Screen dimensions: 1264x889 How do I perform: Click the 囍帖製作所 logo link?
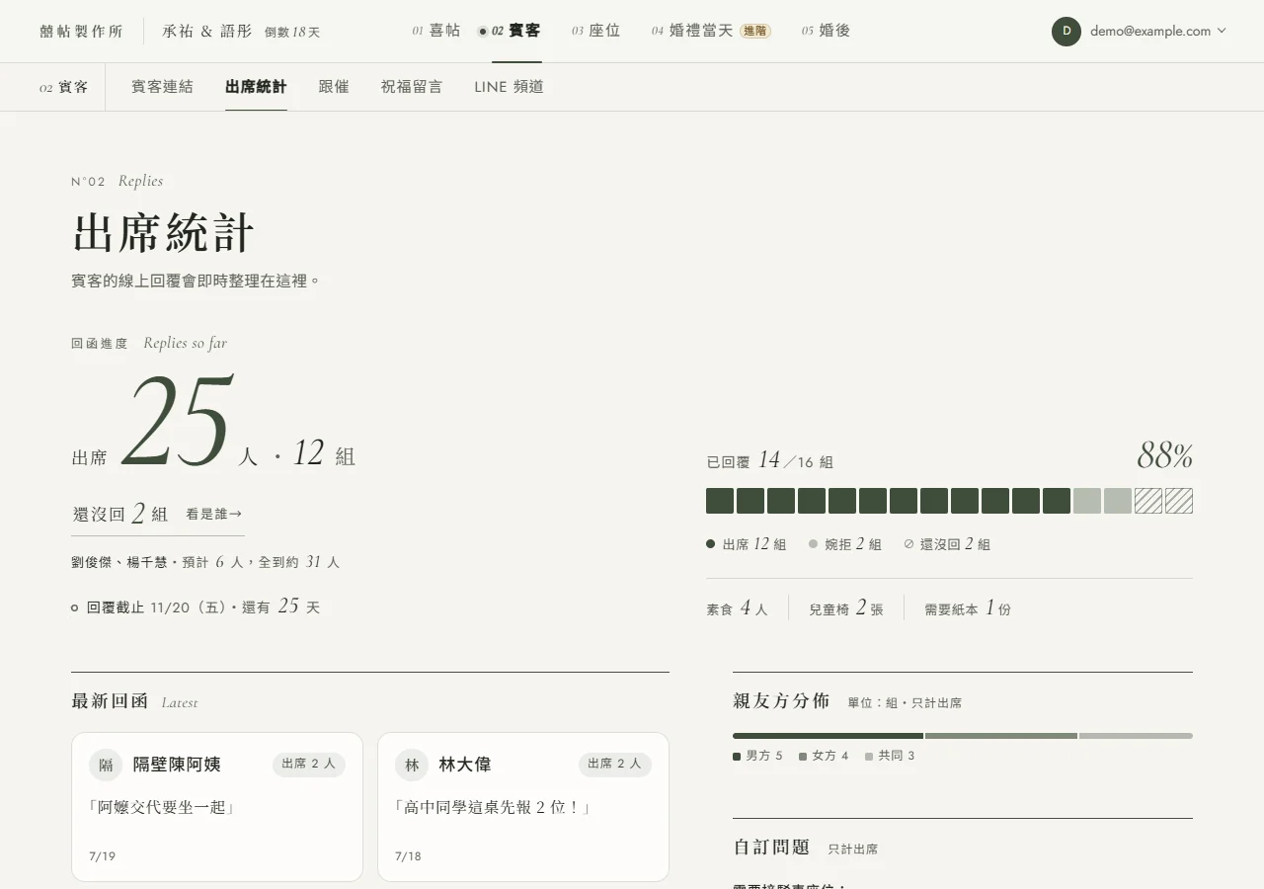point(82,32)
